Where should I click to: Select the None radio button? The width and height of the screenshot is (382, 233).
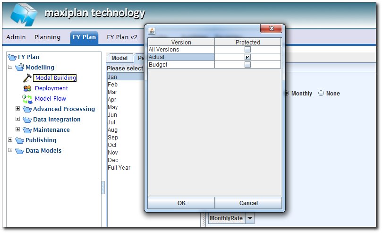321,94
